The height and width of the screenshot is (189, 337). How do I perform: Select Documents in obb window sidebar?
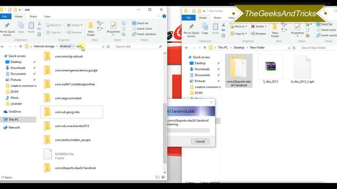(x=18, y=74)
